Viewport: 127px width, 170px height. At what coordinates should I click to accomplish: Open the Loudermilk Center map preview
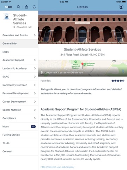83,68
